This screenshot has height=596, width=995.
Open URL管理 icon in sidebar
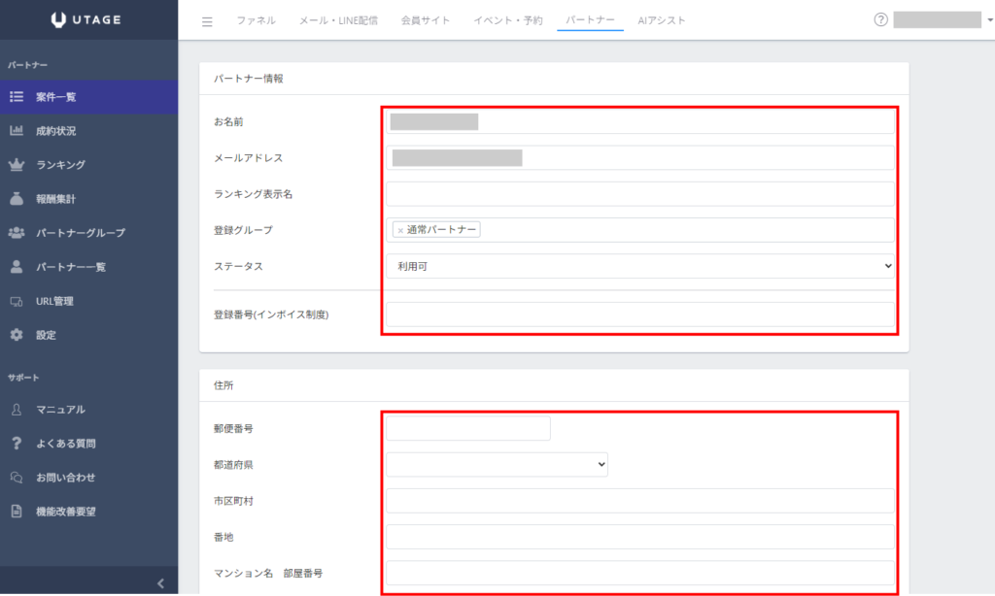click(17, 301)
